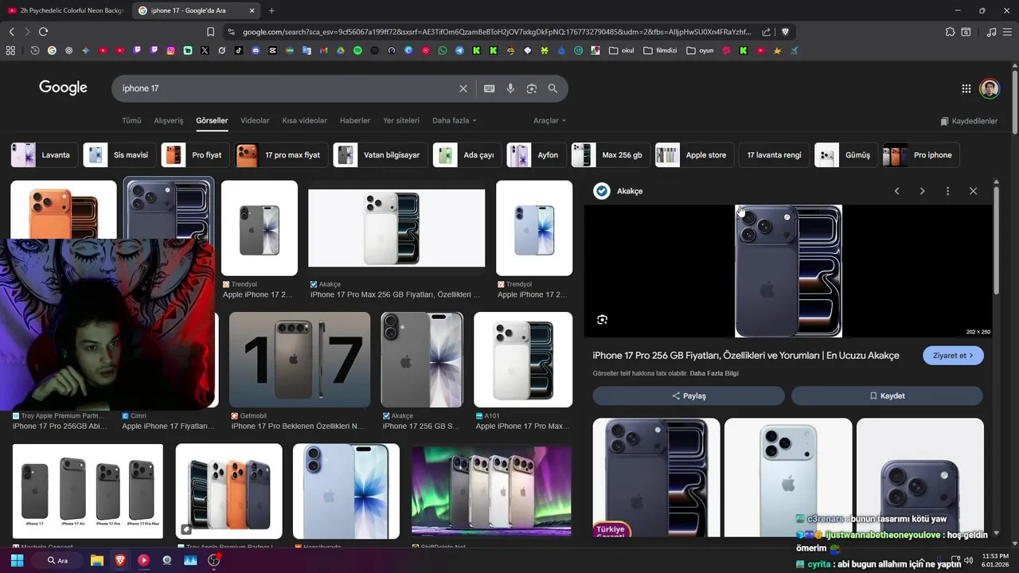
Task: Click the 'Daha Fazla Bilgi' link
Action: [x=714, y=373]
